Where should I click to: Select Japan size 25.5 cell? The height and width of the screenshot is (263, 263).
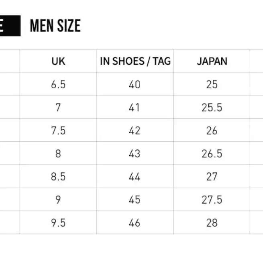pyautogui.click(x=212, y=108)
